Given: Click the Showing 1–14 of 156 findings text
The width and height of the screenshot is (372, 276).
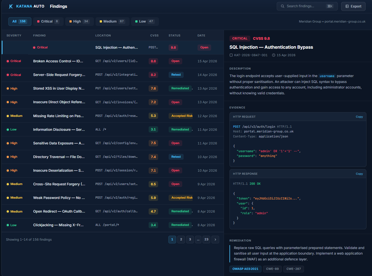Looking at the screenshot, I should 29,240.
